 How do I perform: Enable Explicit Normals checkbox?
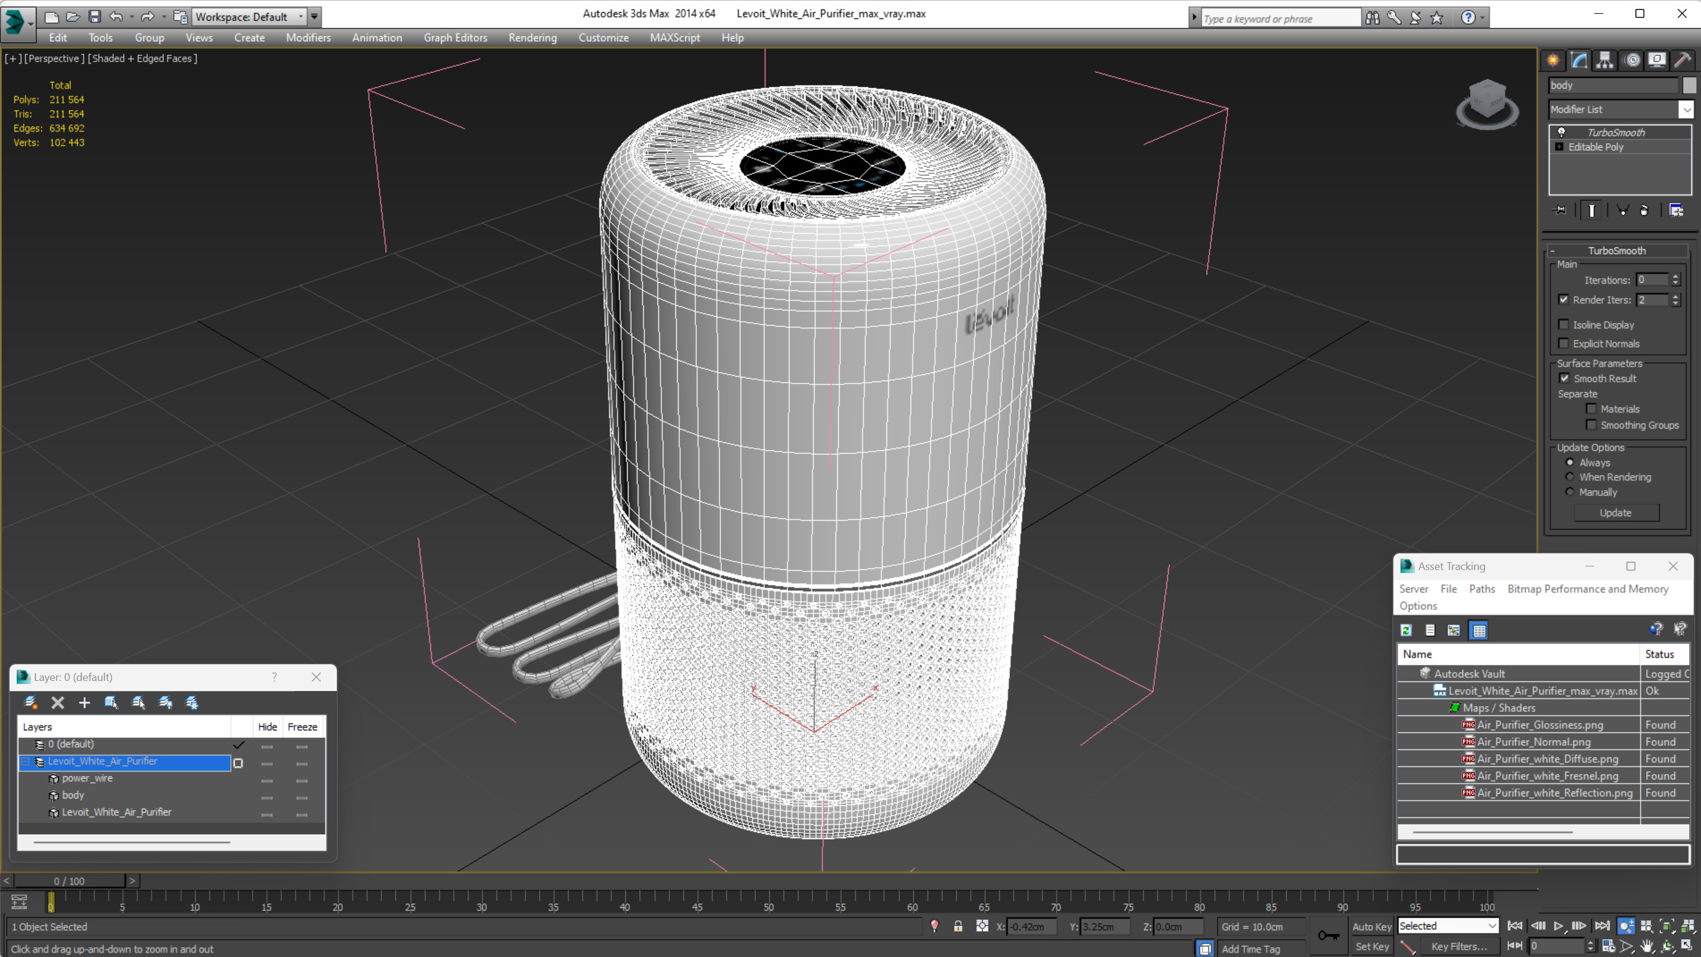coord(1563,343)
